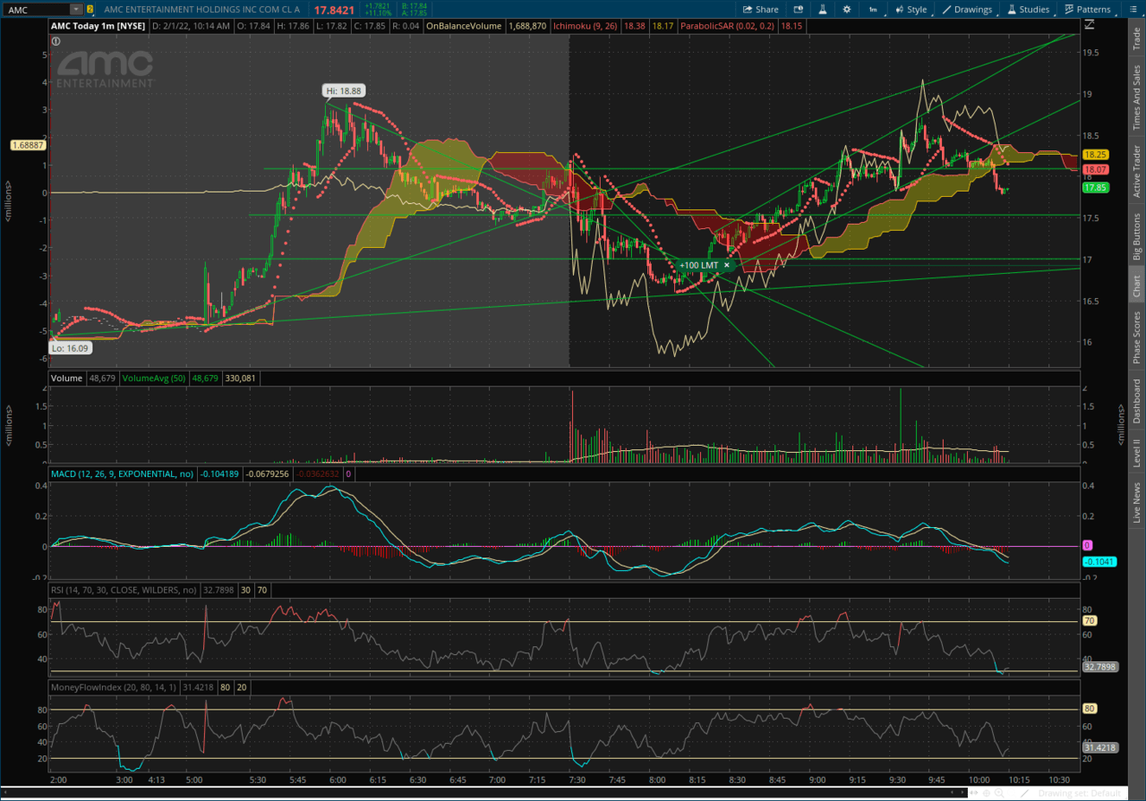Screen dimensions: 1146x801
Task: Click the Lo: 16.09 price bubble
Action: [69, 350]
